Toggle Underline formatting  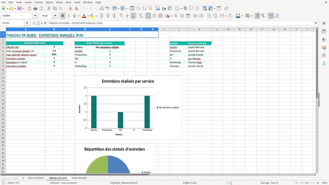tap(75, 16)
